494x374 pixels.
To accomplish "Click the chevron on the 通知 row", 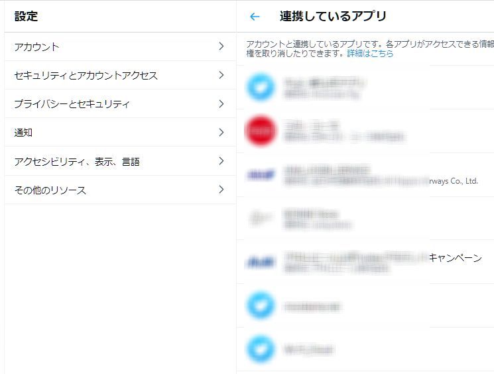I will 221,133.
